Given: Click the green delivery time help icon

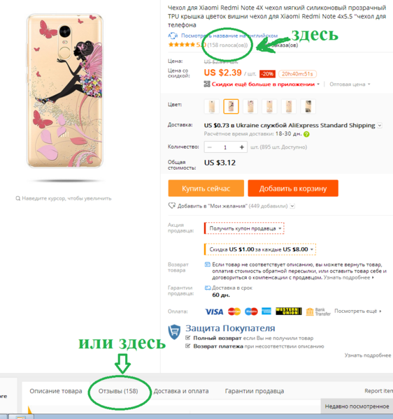Looking at the screenshot, I should coord(306,134).
